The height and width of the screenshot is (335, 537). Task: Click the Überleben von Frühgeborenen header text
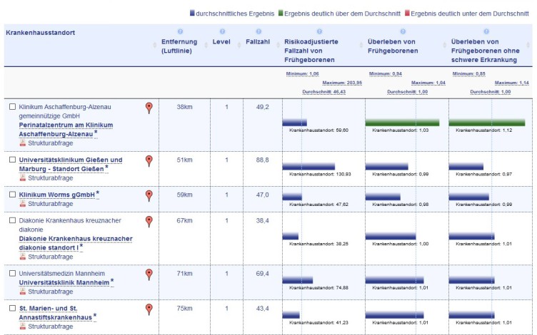[393, 46]
